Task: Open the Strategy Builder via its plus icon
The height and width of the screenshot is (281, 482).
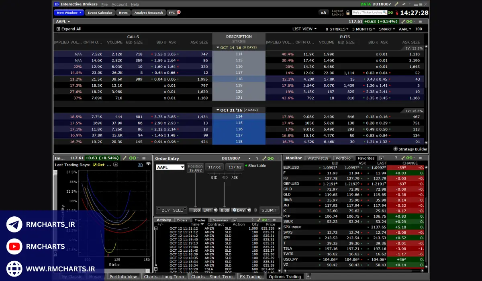Action: pyautogui.click(x=396, y=149)
